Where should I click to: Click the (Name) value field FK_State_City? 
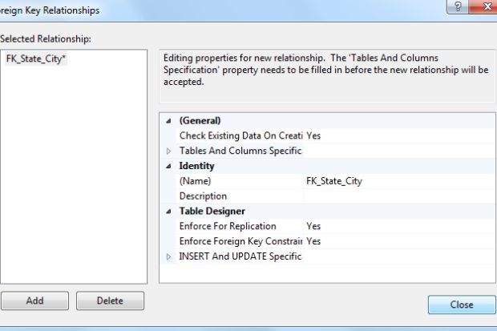pyautogui.click(x=334, y=181)
